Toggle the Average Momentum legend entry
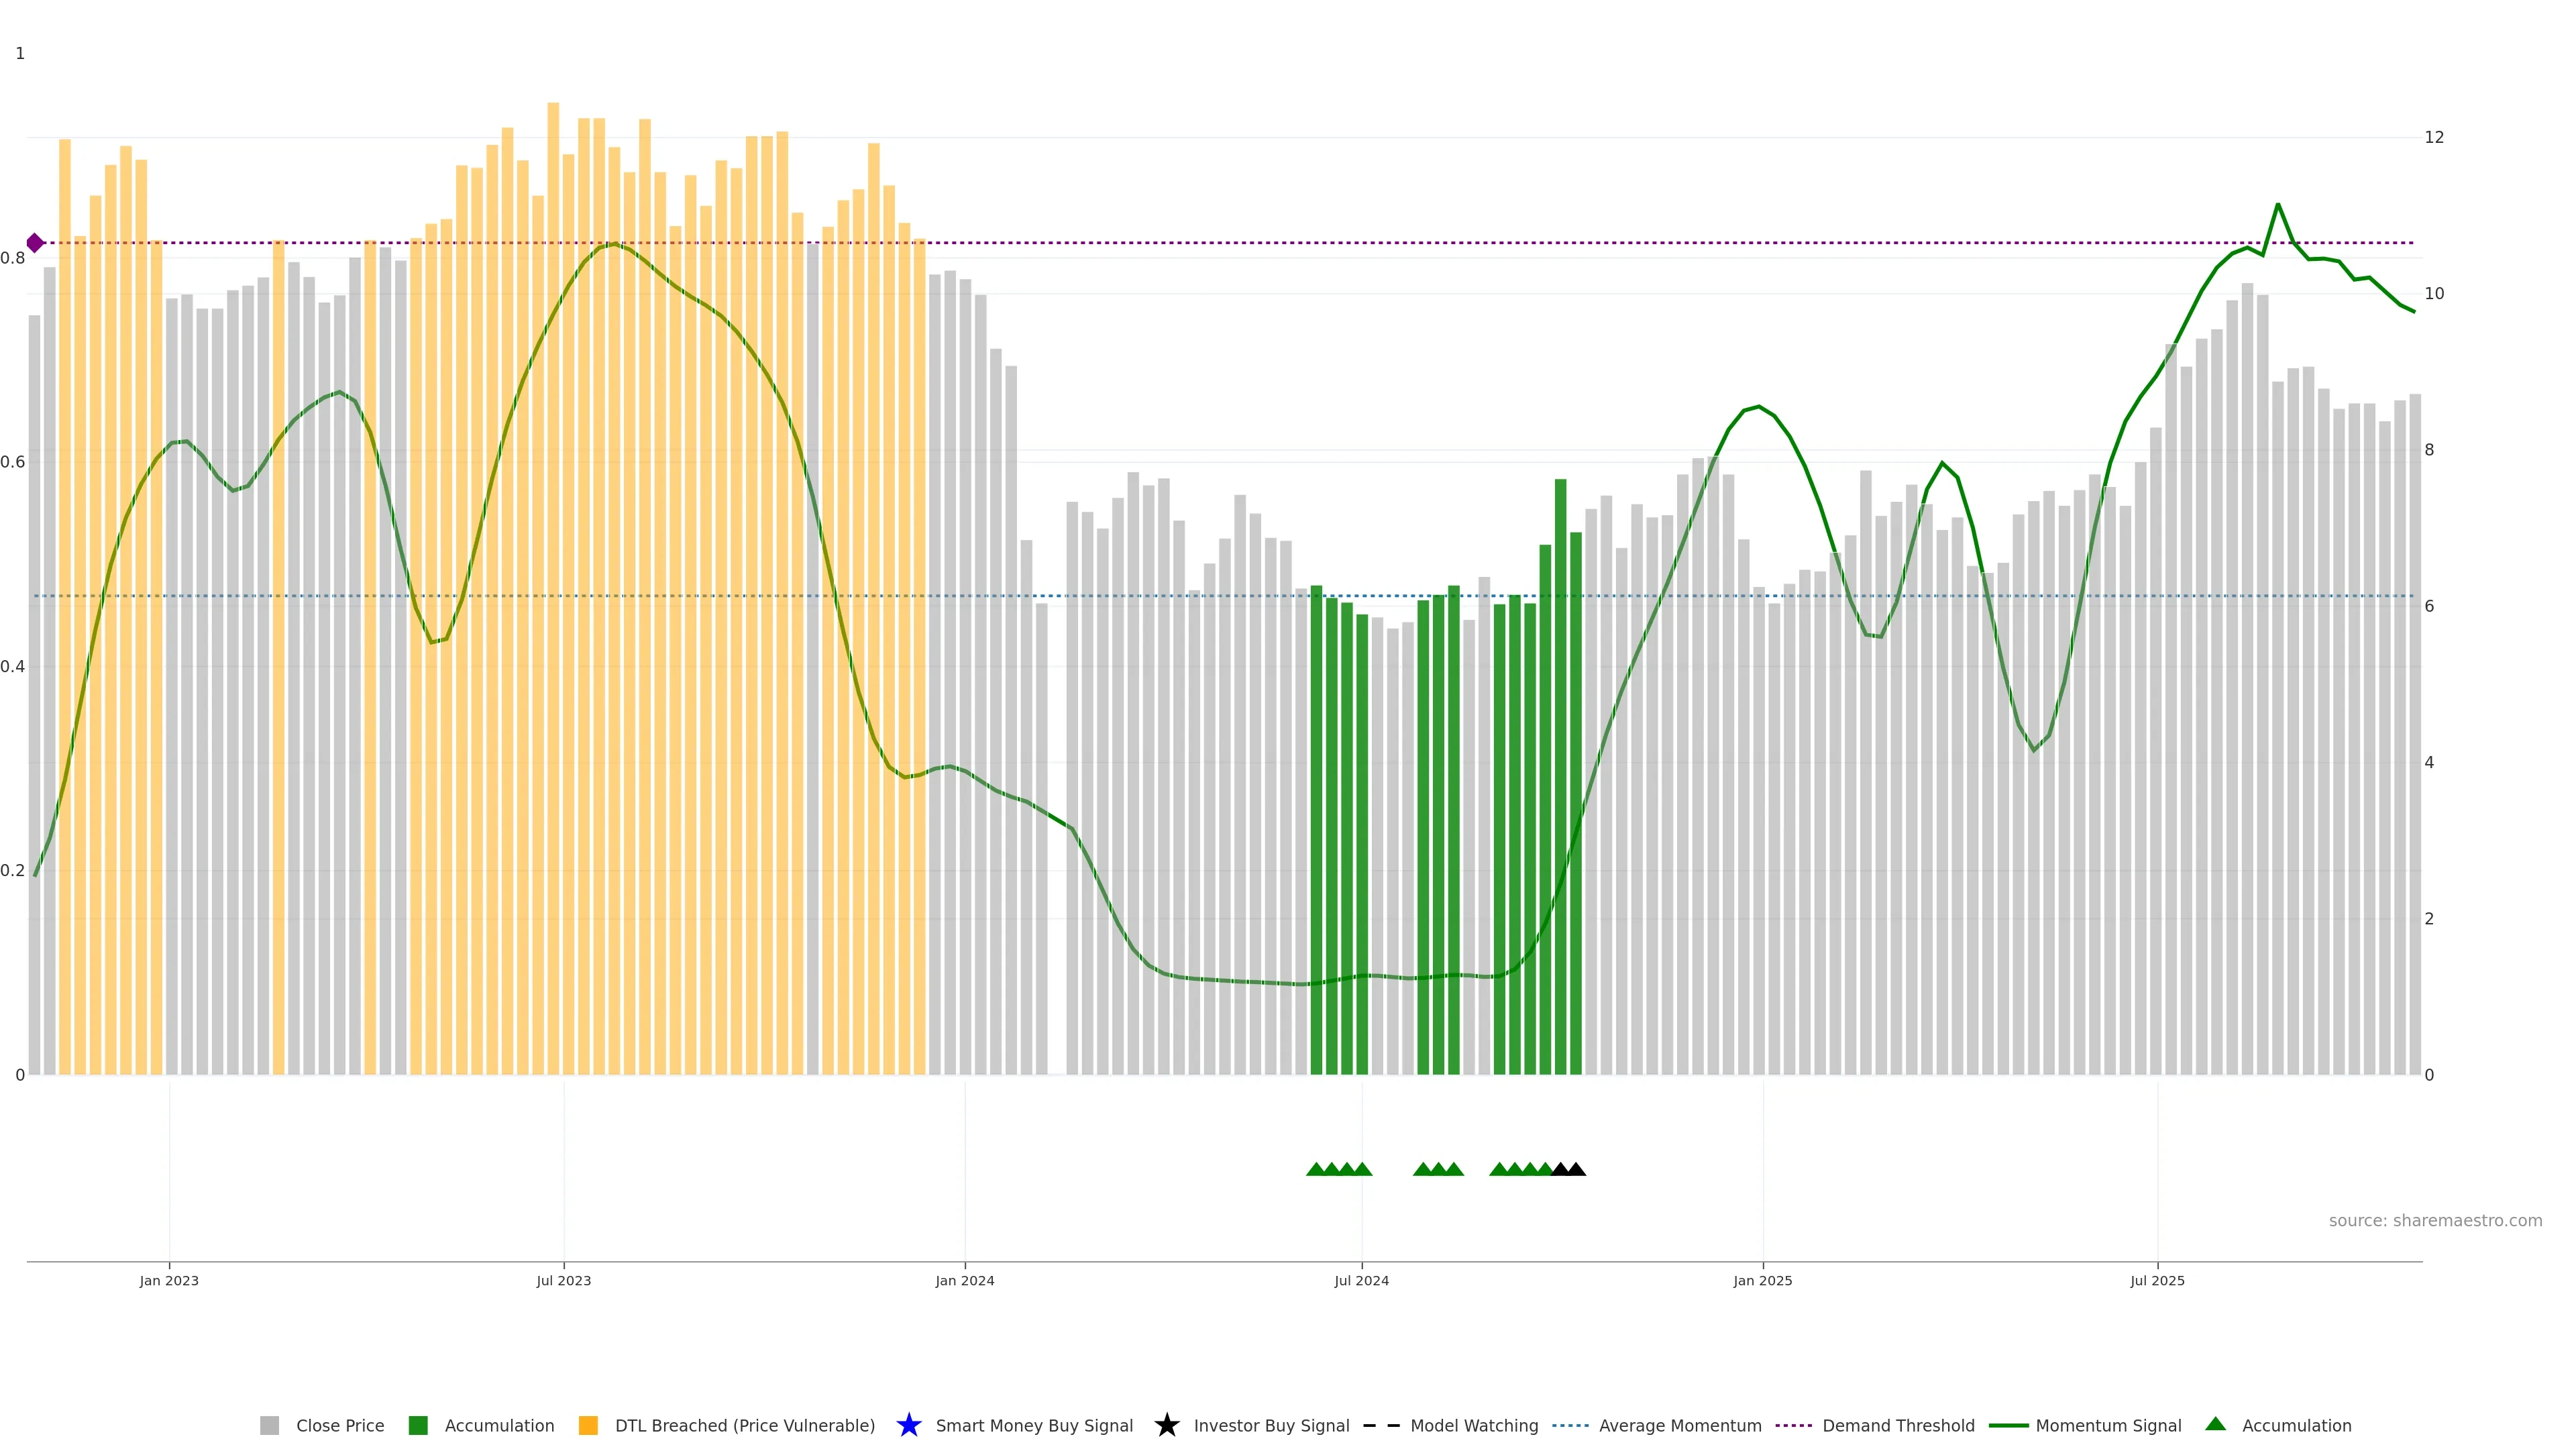Screen dimensions: 2576x1449 1679,1425
